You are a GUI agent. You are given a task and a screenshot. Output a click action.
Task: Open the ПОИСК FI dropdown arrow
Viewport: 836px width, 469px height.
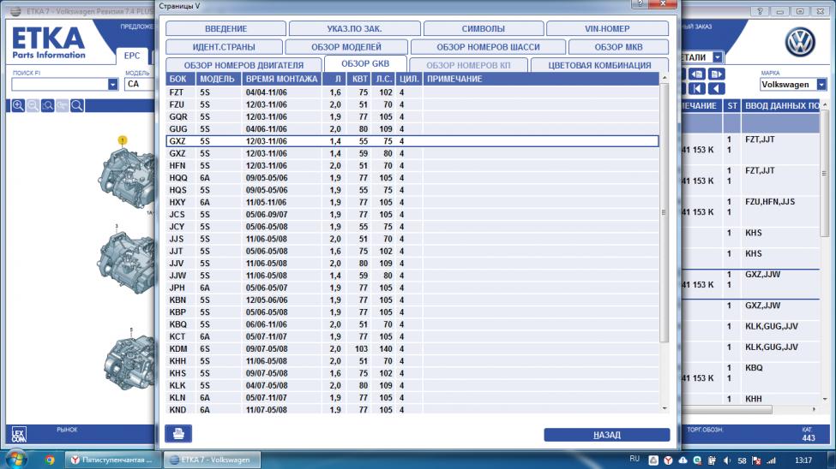112,84
